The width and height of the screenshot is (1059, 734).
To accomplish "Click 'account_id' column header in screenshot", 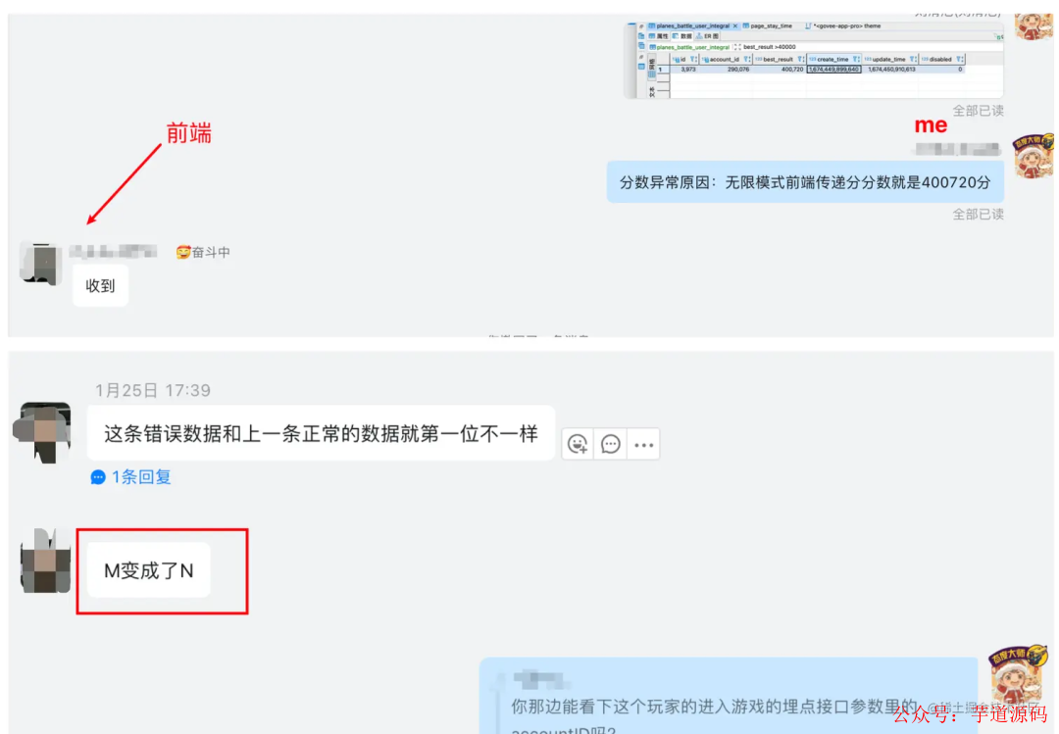I will coord(726,60).
